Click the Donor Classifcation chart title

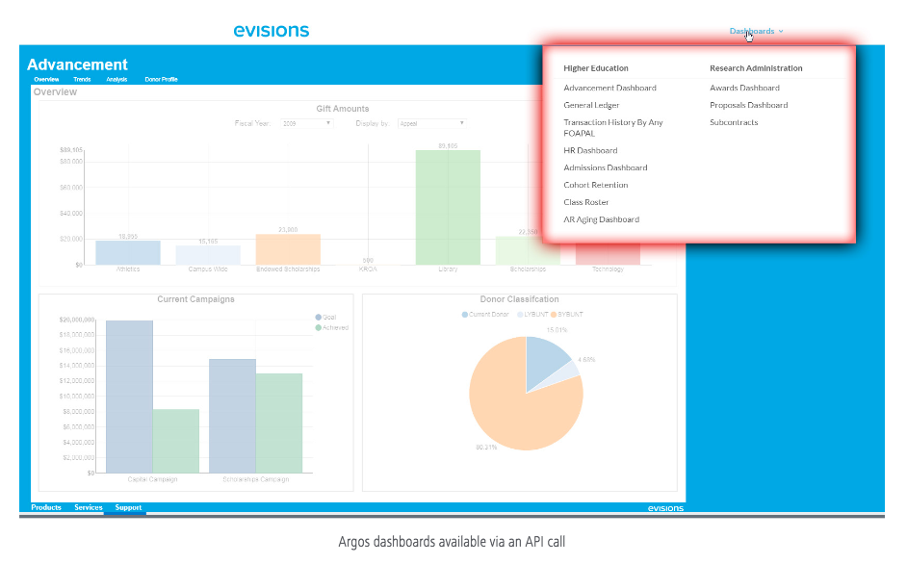click(519, 299)
